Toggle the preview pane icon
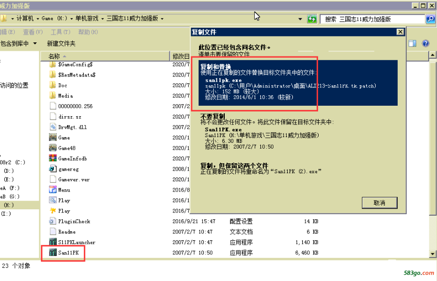437x281 pixels. [x=412, y=43]
